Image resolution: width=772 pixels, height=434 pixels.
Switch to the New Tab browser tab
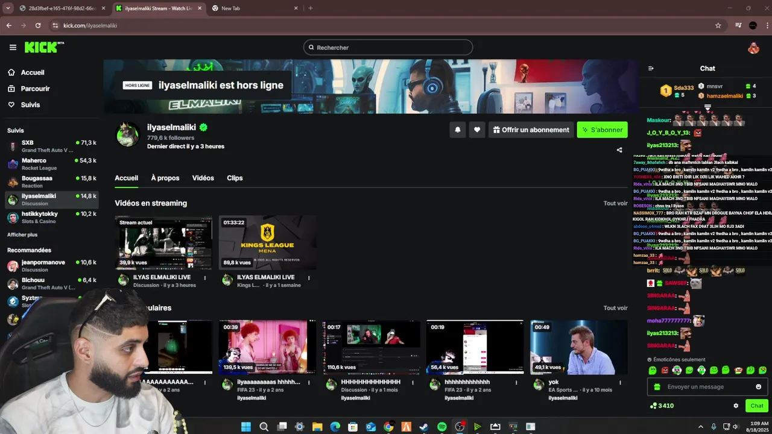point(255,8)
